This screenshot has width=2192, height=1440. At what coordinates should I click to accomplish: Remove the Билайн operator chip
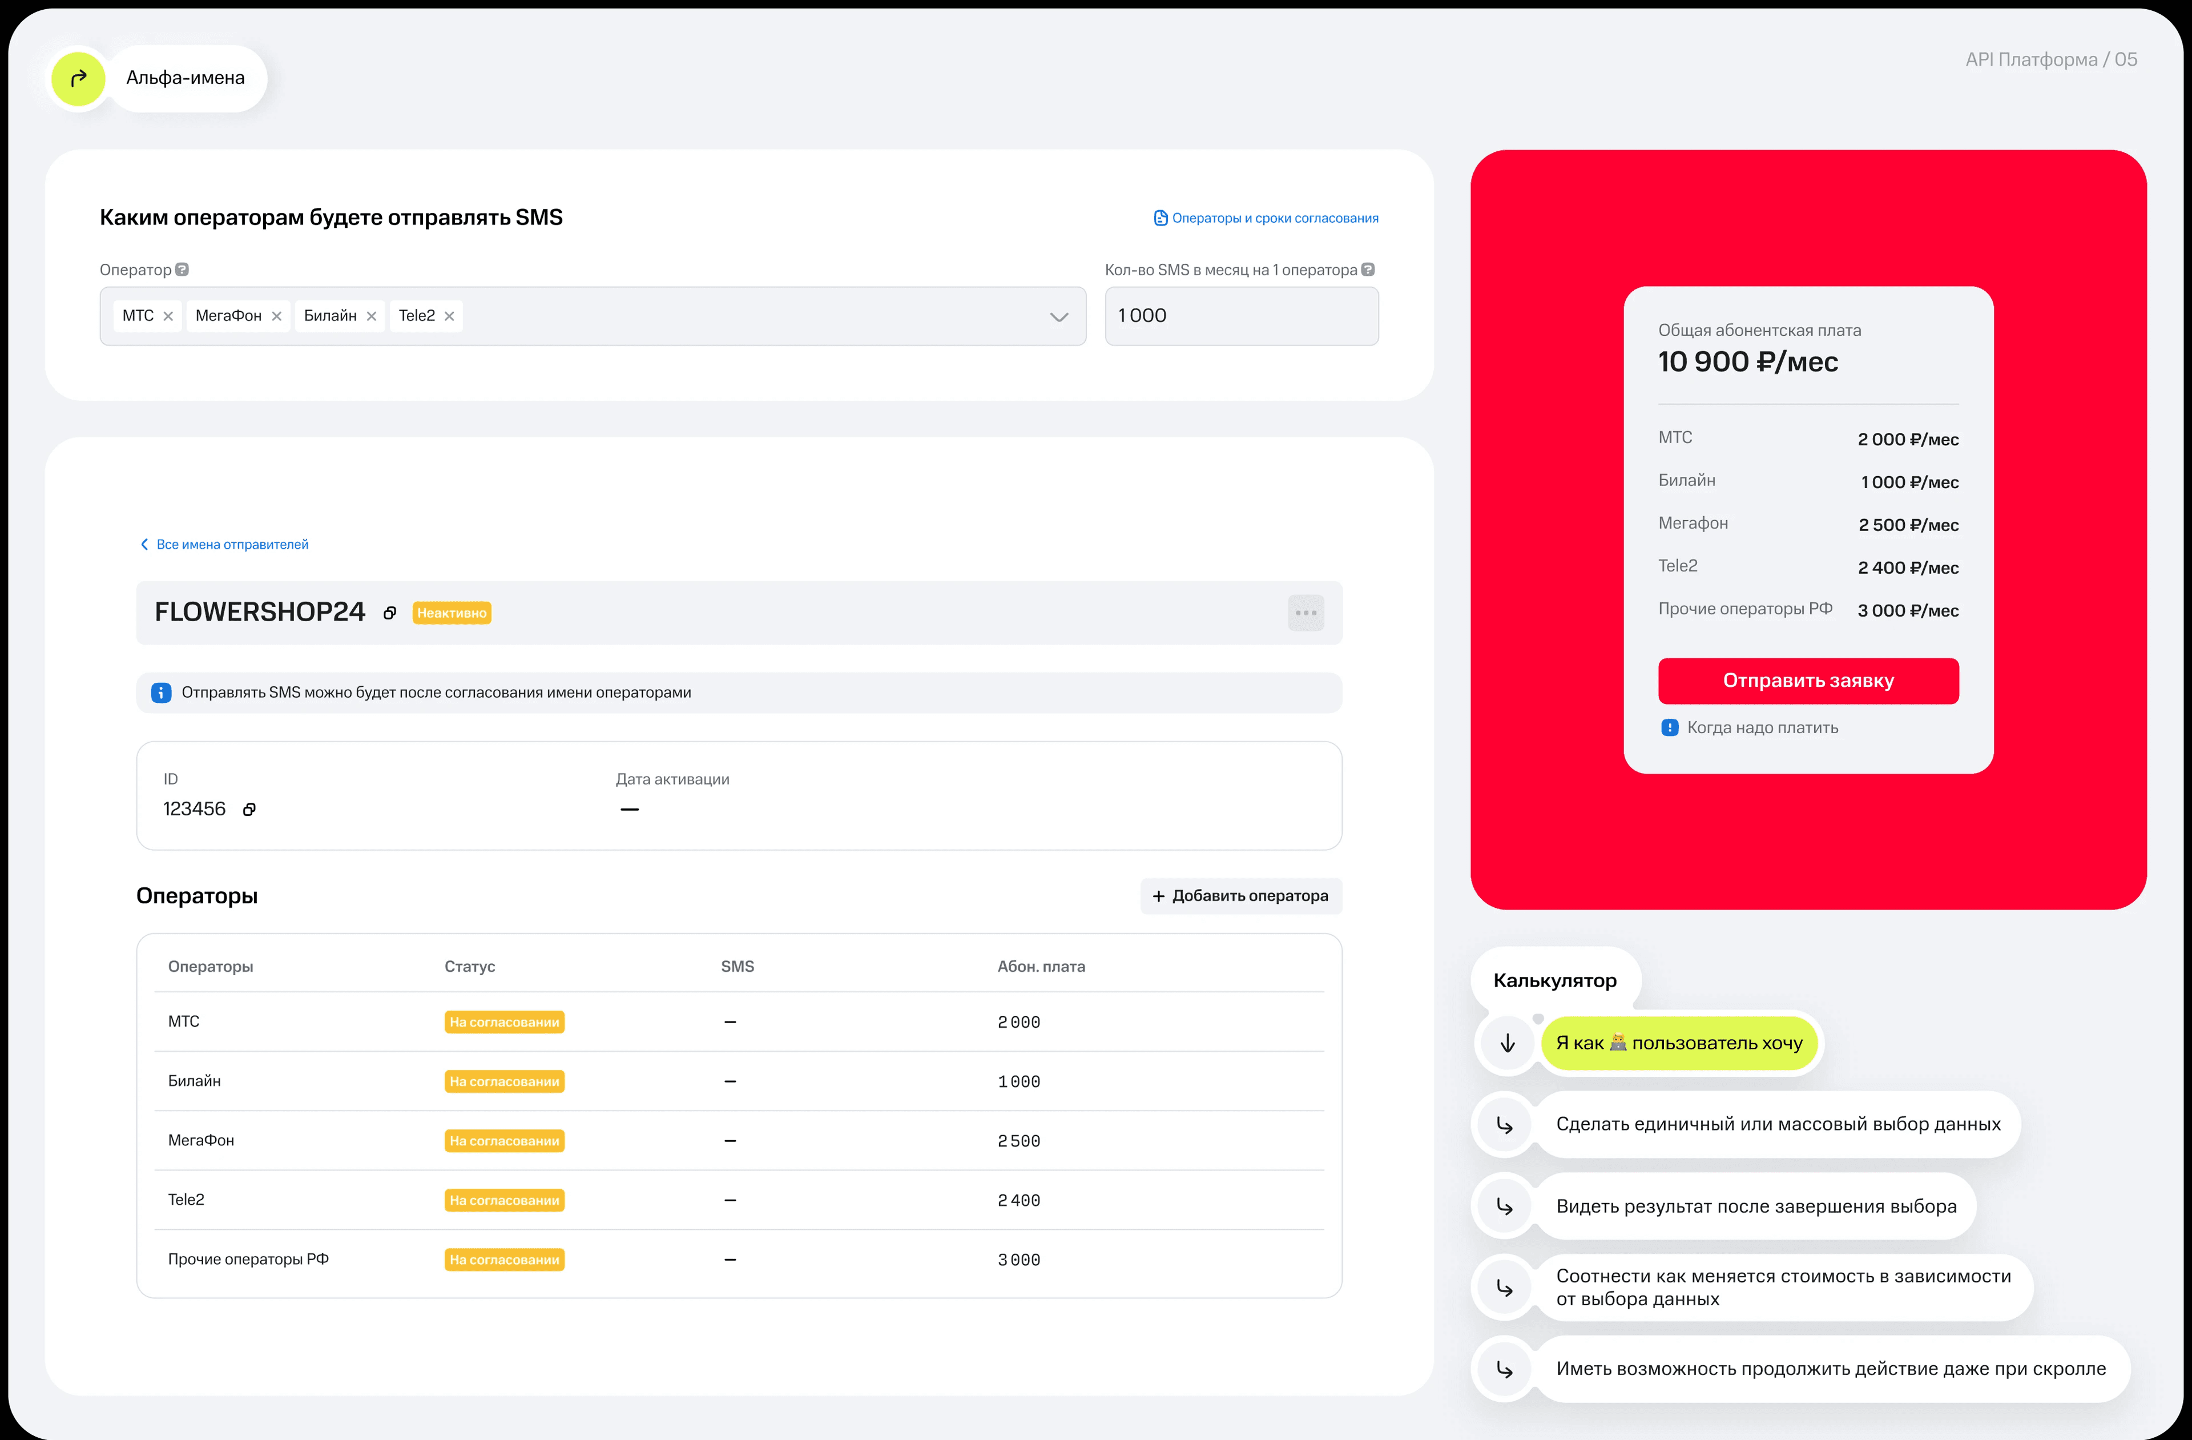tap(371, 316)
